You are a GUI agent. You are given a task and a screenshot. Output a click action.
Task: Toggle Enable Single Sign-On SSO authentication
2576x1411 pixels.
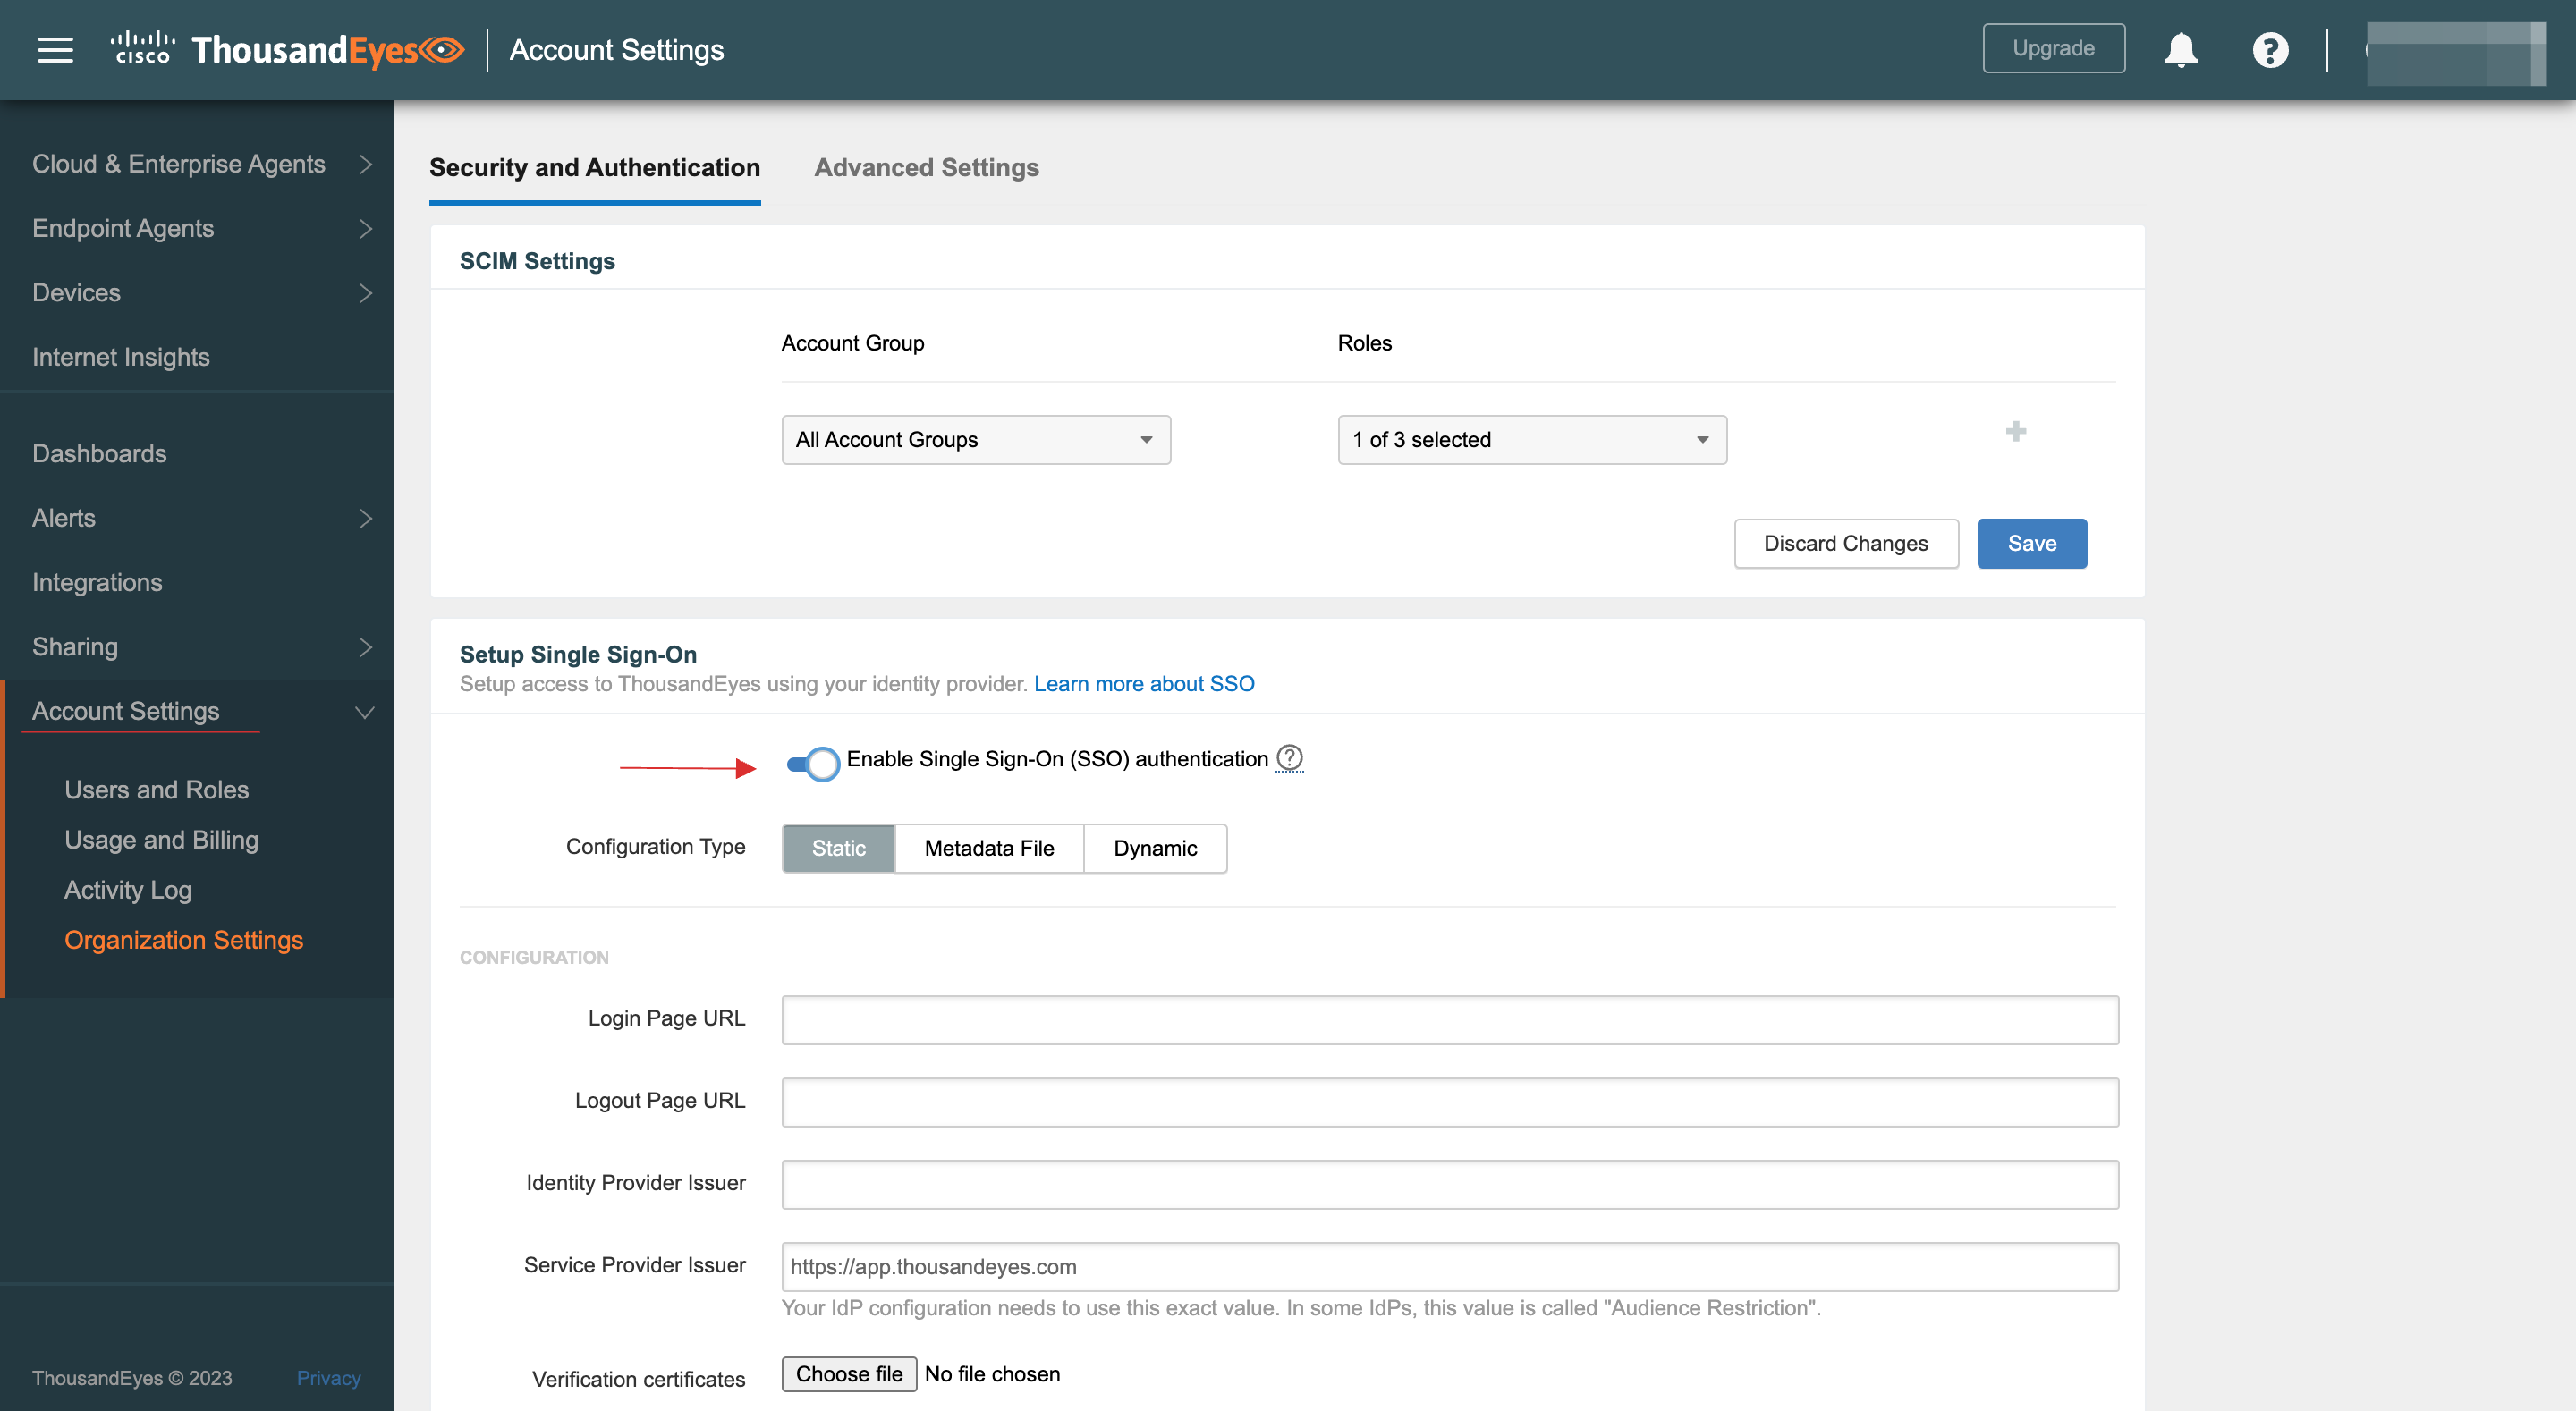coord(812,759)
